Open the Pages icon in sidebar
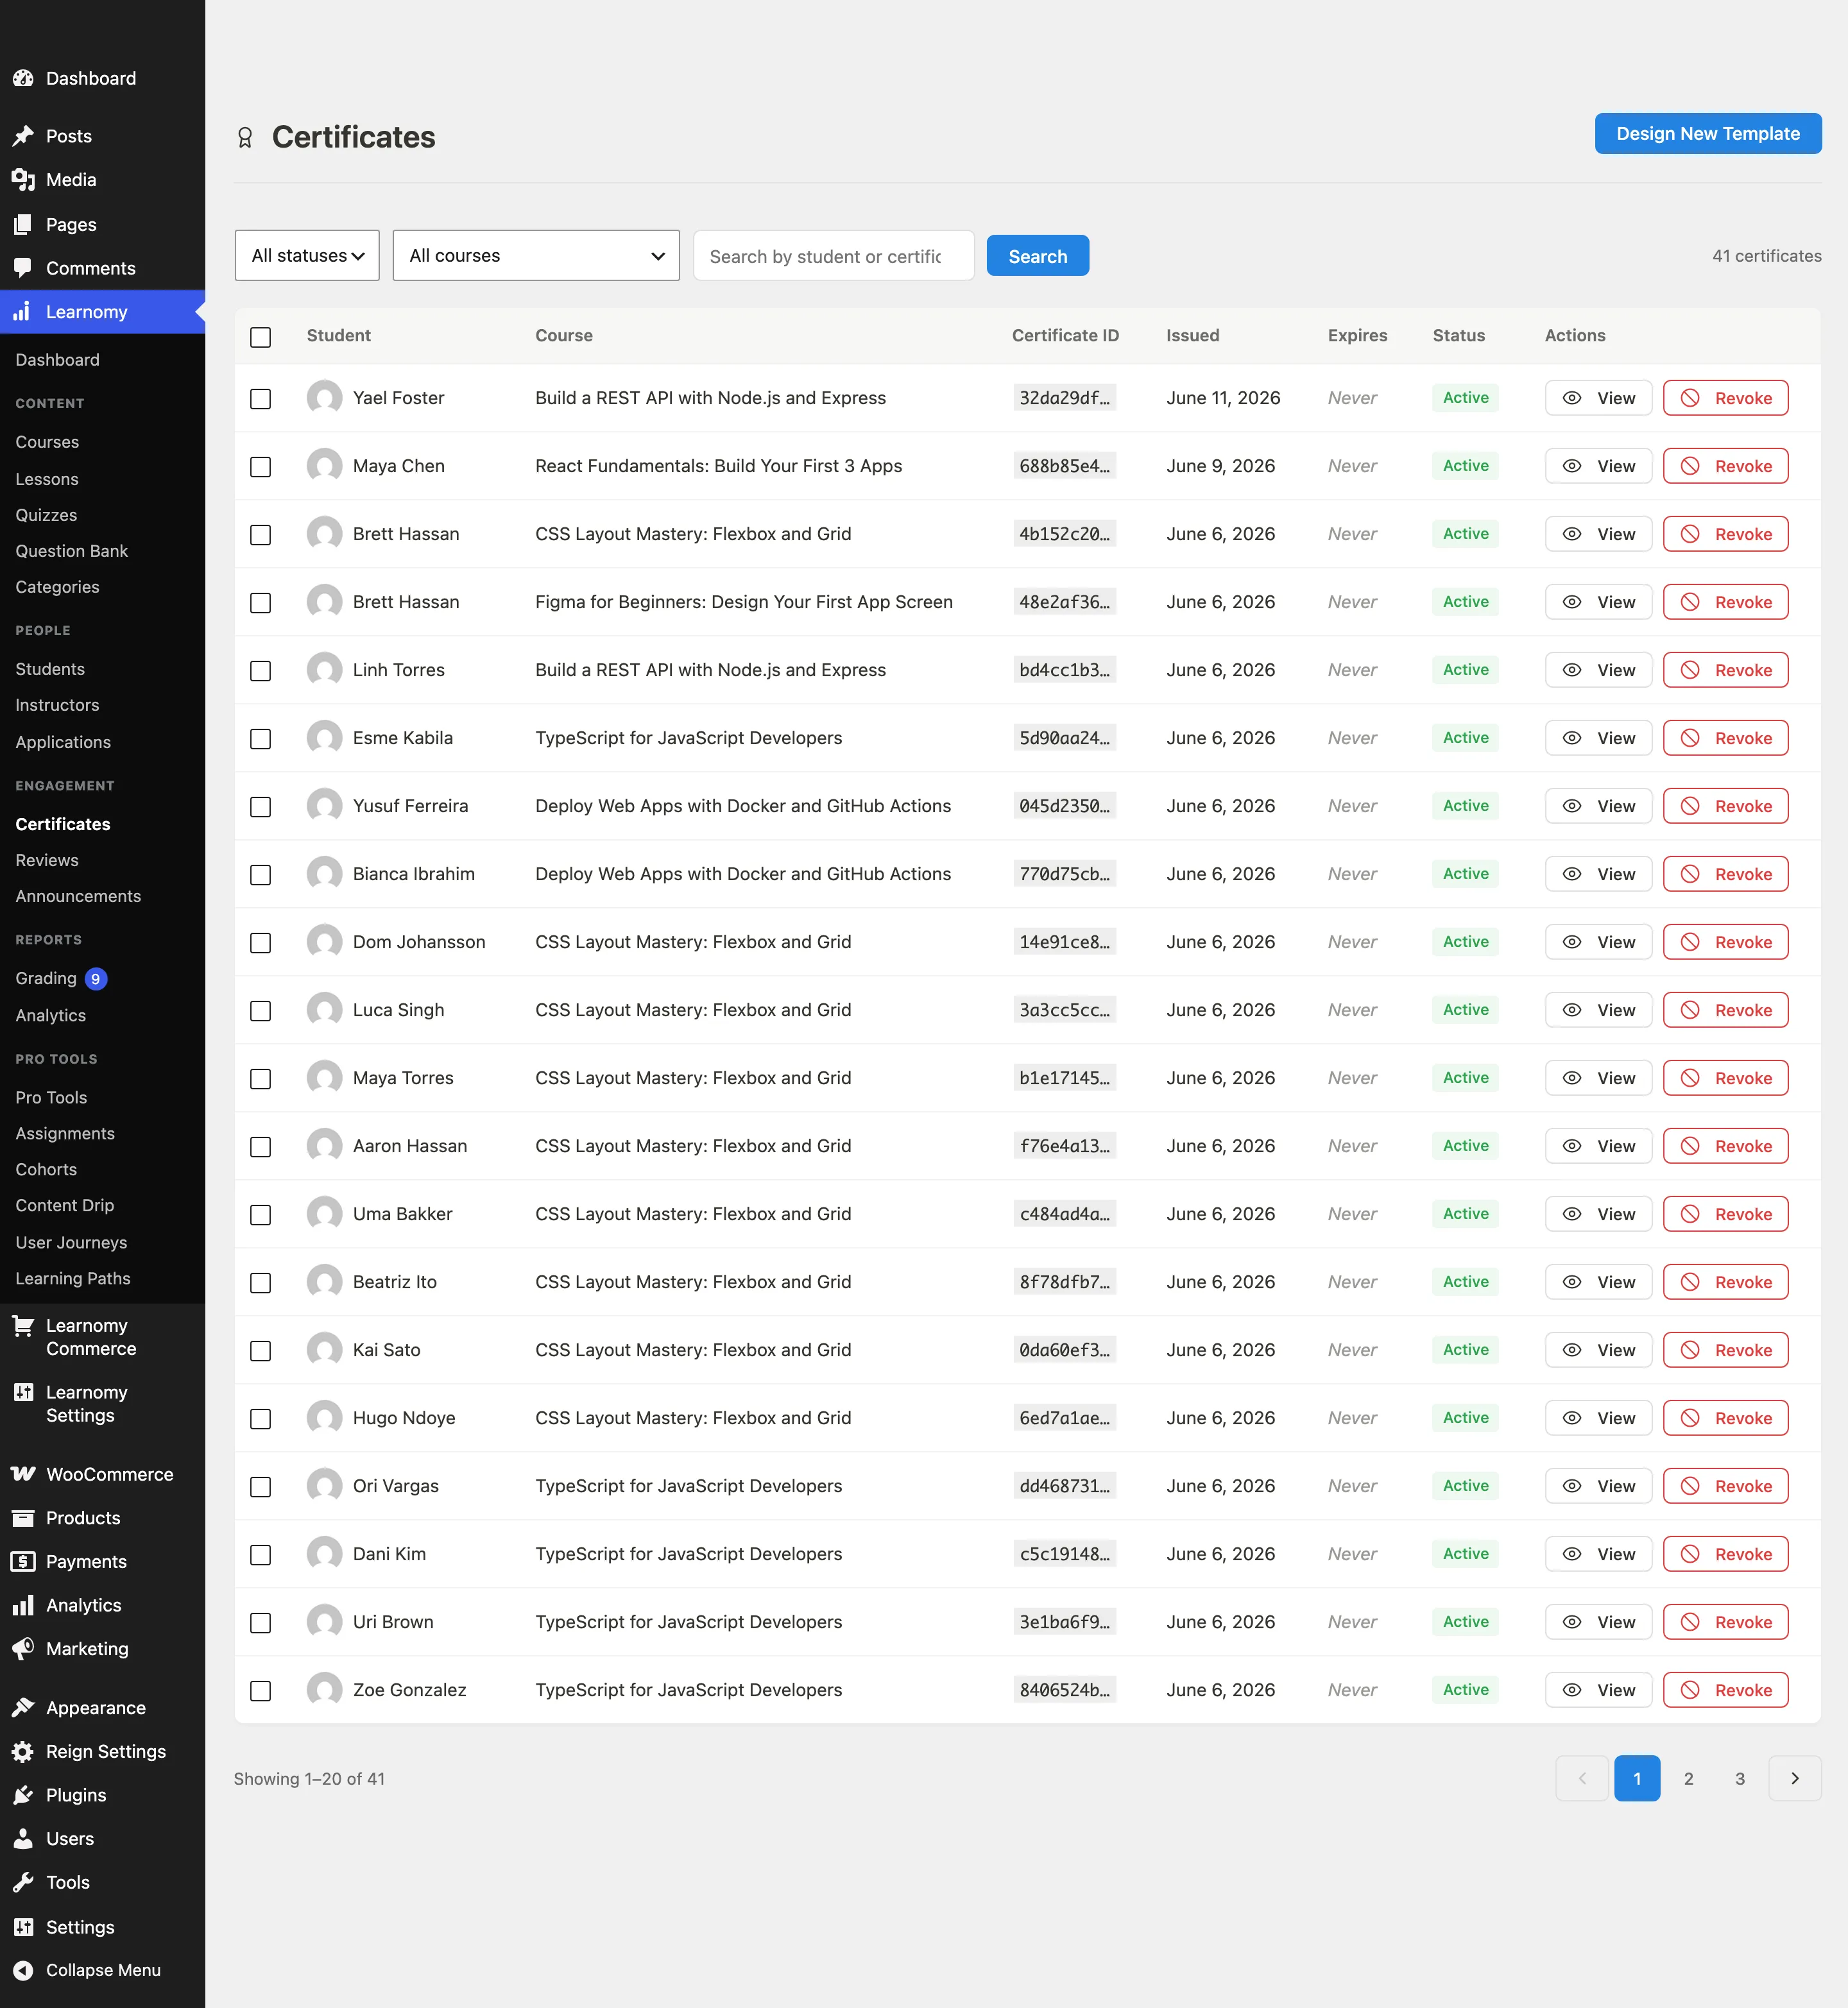This screenshot has height=2008, width=1848. click(x=23, y=225)
